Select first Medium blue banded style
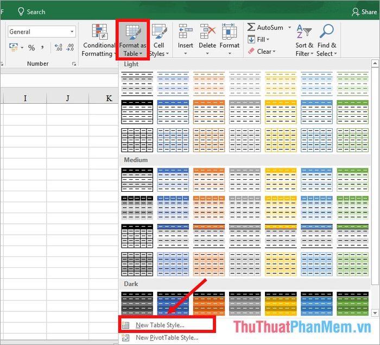Screen dimensions: 380x345 click(173, 180)
